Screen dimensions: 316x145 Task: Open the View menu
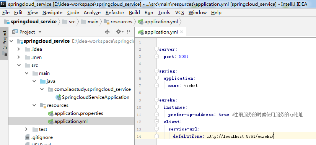click(x=33, y=13)
